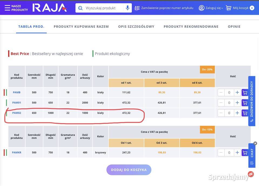Screen dimensions: 259x186
Task: Open the Nasze Produkty hamburger menu
Action: (8, 8)
